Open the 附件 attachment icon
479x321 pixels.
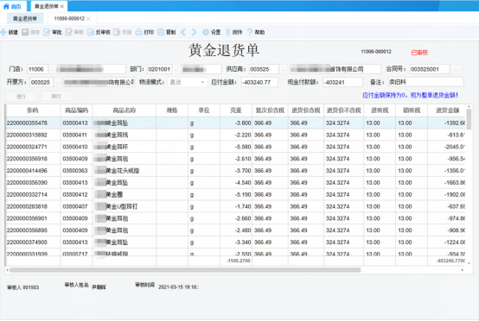(x=227, y=32)
